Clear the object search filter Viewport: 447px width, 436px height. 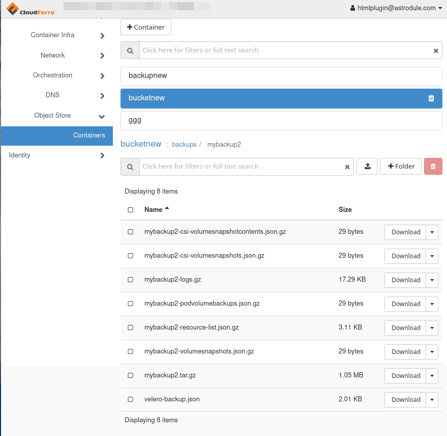(x=347, y=167)
